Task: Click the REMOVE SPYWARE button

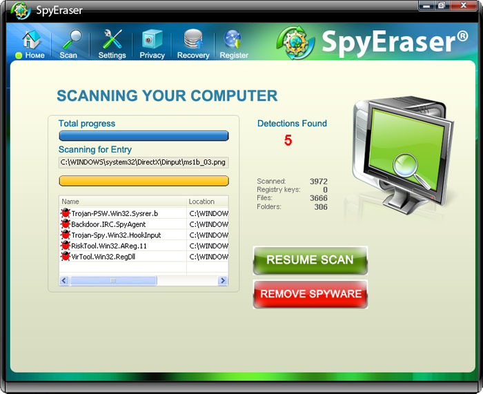Action: coord(310,294)
